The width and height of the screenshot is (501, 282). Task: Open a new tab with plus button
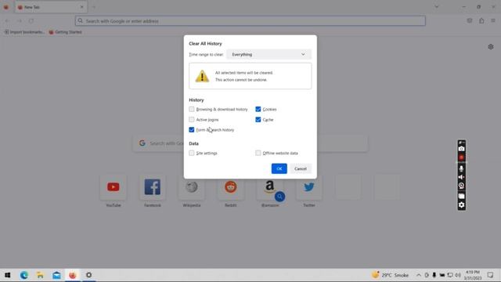94,7
